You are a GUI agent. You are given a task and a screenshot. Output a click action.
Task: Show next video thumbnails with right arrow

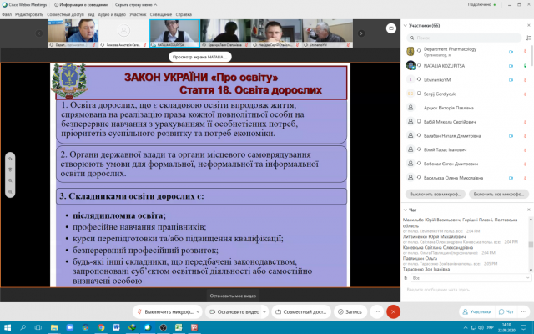[361, 33]
